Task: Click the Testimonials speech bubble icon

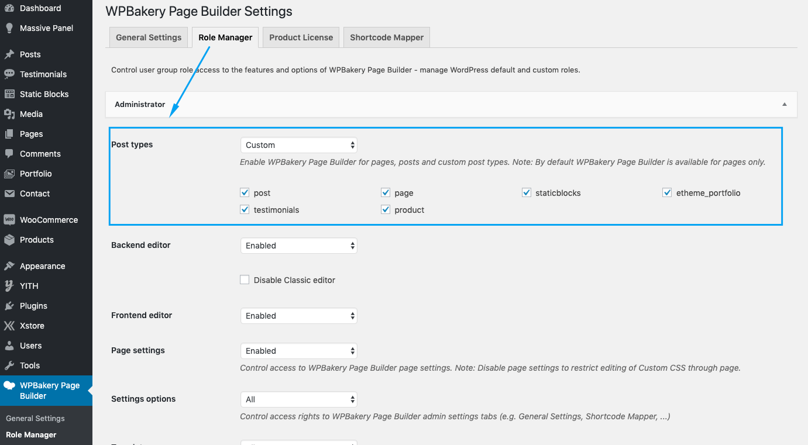Action: pyautogui.click(x=9, y=74)
